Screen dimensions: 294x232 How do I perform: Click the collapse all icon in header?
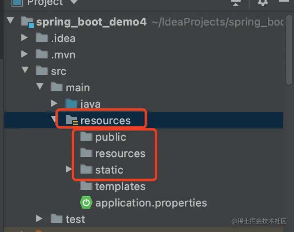236,3
